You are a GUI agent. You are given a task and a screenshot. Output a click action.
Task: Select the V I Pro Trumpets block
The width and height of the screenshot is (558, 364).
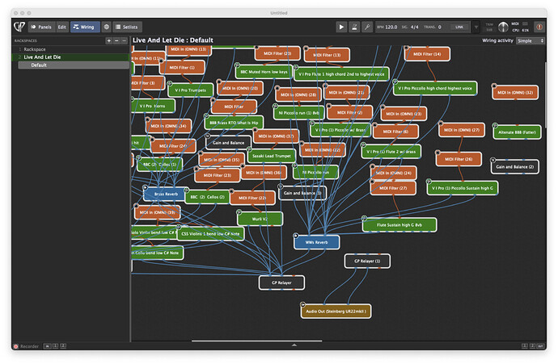pyautogui.click(x=190, y=90)
